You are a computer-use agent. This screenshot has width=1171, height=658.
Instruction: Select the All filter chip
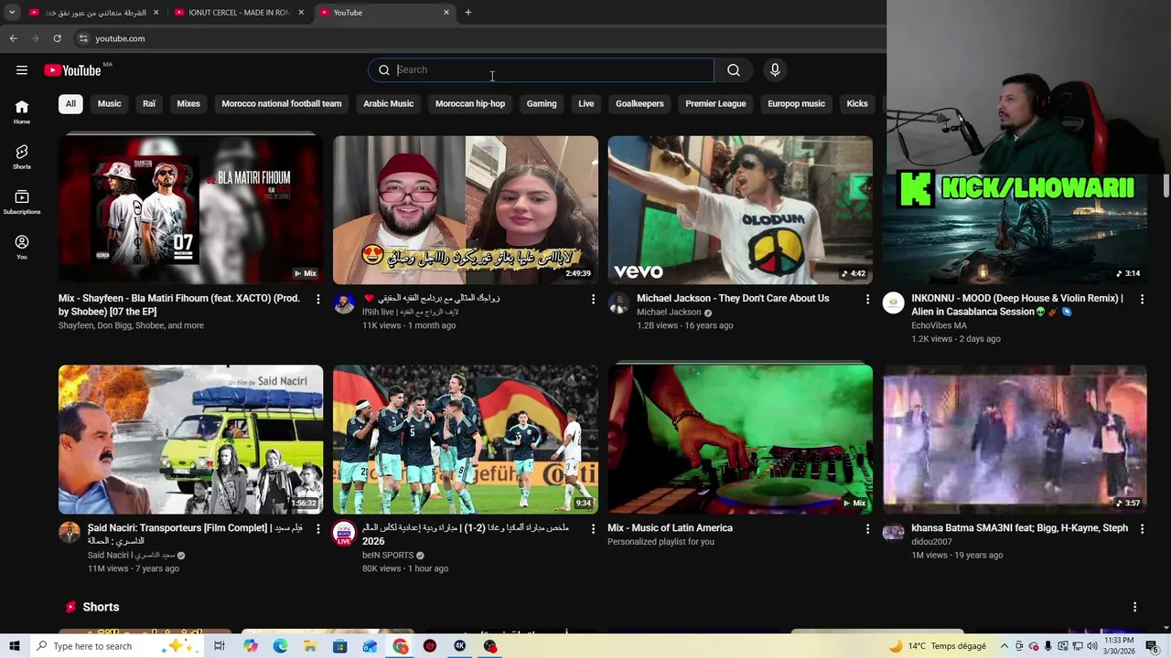70,103
